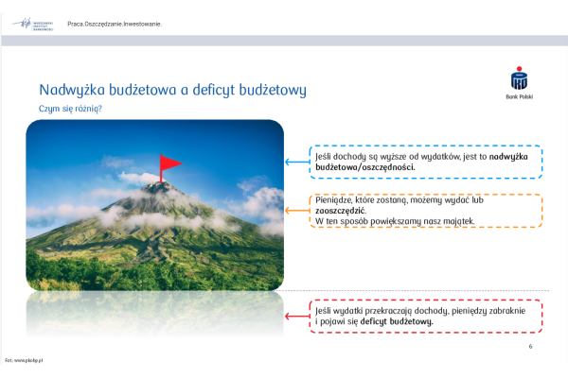Click the red arrow beside the deficit box
This screenshot has width=568, height=378.
point(297,316)
